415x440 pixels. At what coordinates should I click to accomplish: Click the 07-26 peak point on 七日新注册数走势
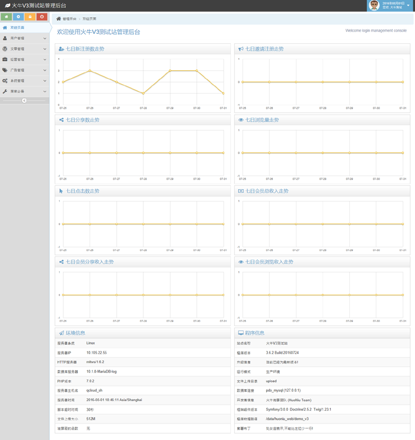(x=90, y=71)
